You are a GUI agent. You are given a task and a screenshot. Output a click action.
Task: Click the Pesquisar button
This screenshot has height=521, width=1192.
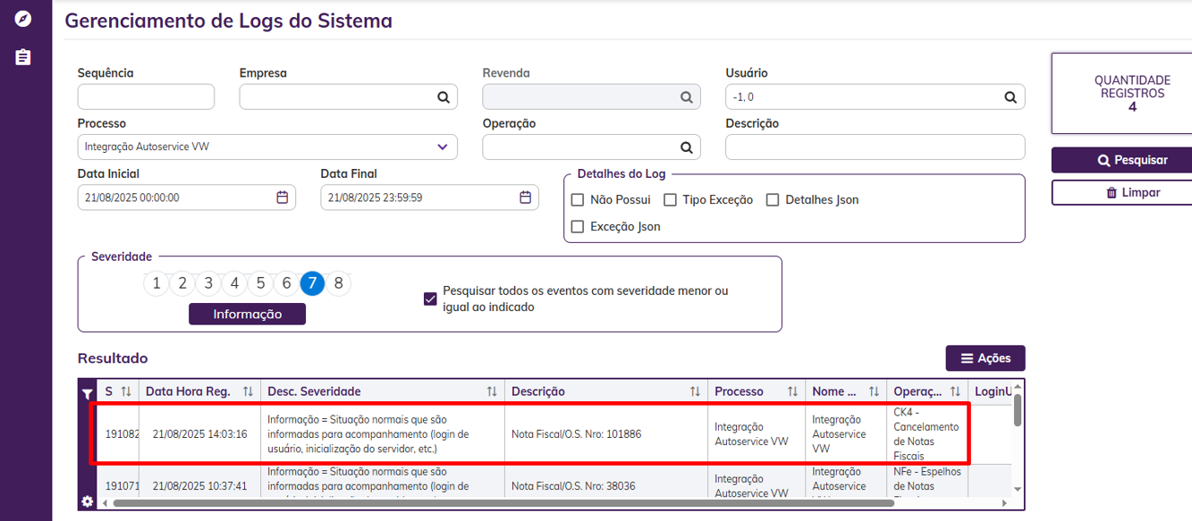[1121, 160]
